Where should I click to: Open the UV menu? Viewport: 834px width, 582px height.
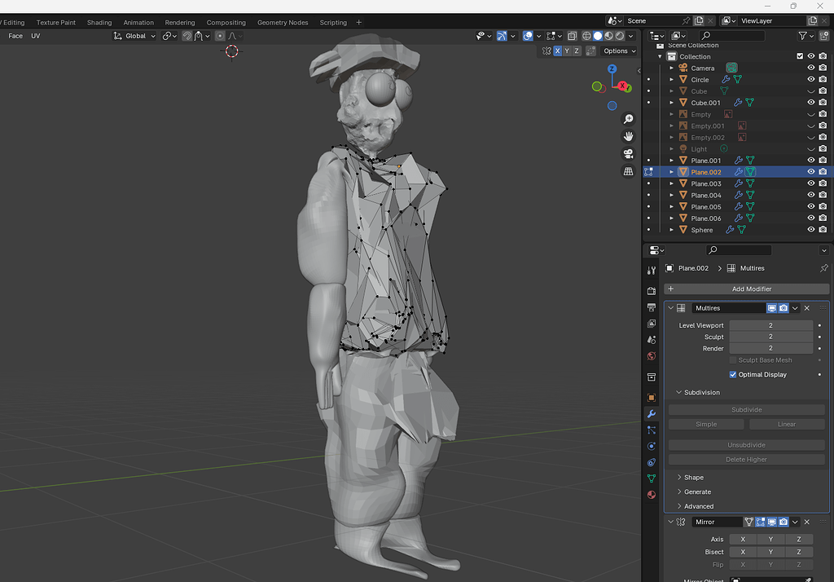(x=36, y=36)
